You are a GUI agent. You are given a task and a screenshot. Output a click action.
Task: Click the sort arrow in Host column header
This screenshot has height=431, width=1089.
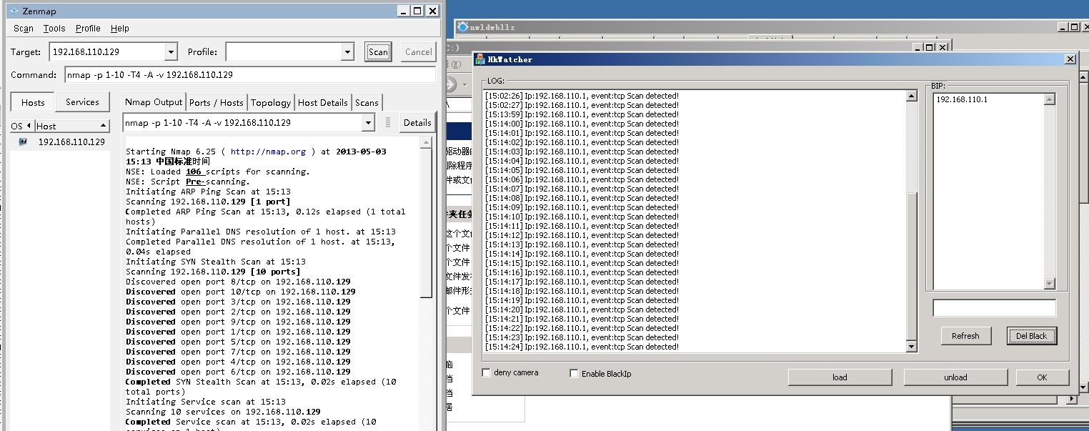[x=103, y=126]
